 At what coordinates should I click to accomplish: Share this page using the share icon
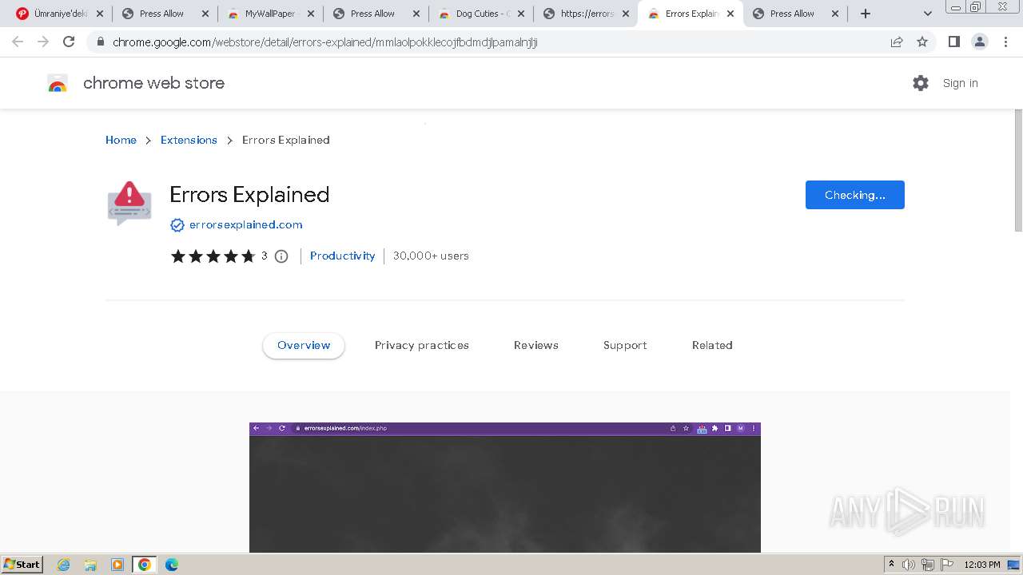[x=897, y=42]
